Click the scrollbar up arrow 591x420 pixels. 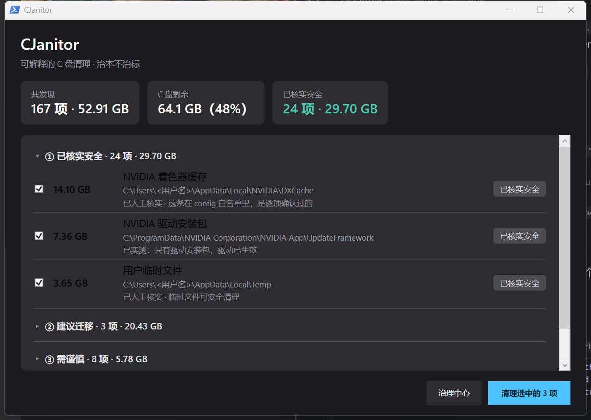(x=565, y=141)
